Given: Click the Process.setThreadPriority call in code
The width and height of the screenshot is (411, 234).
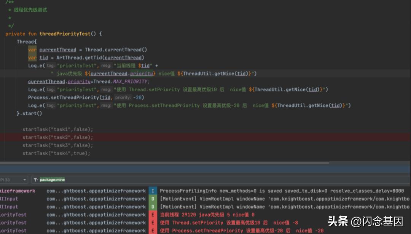Looking at the screenshot, I should click(63, 97).
